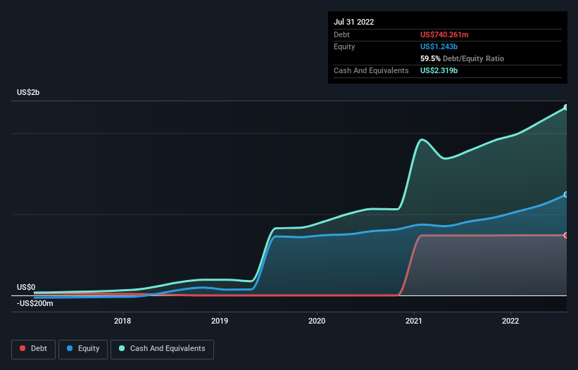Click the Equity label in the tooltip

pos(344,46)
